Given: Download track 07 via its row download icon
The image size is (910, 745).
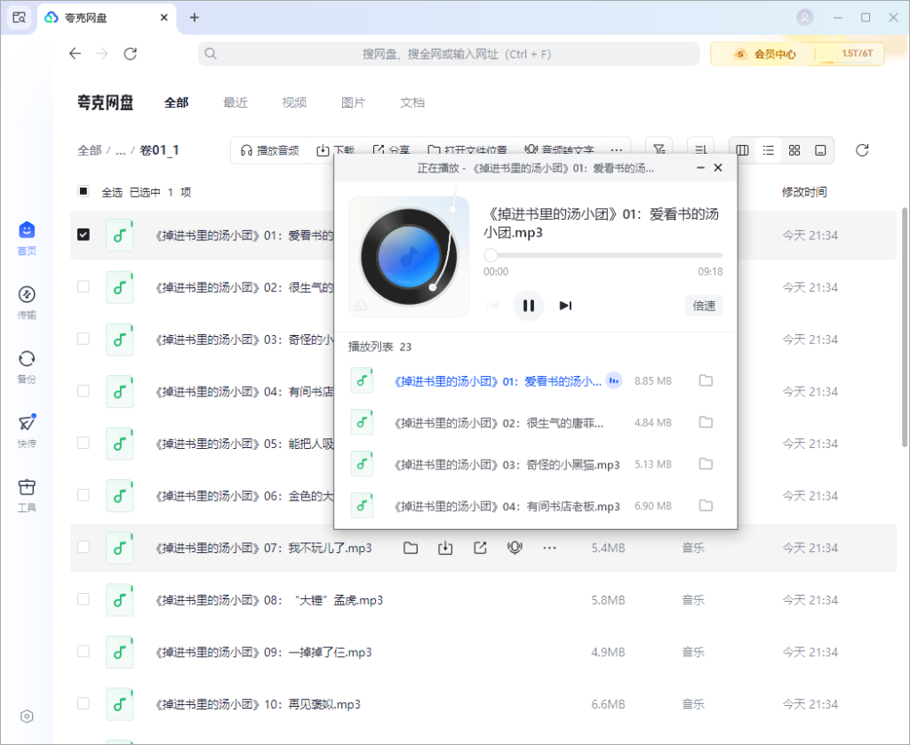Looking at the screenshot, I should (445, 549).
